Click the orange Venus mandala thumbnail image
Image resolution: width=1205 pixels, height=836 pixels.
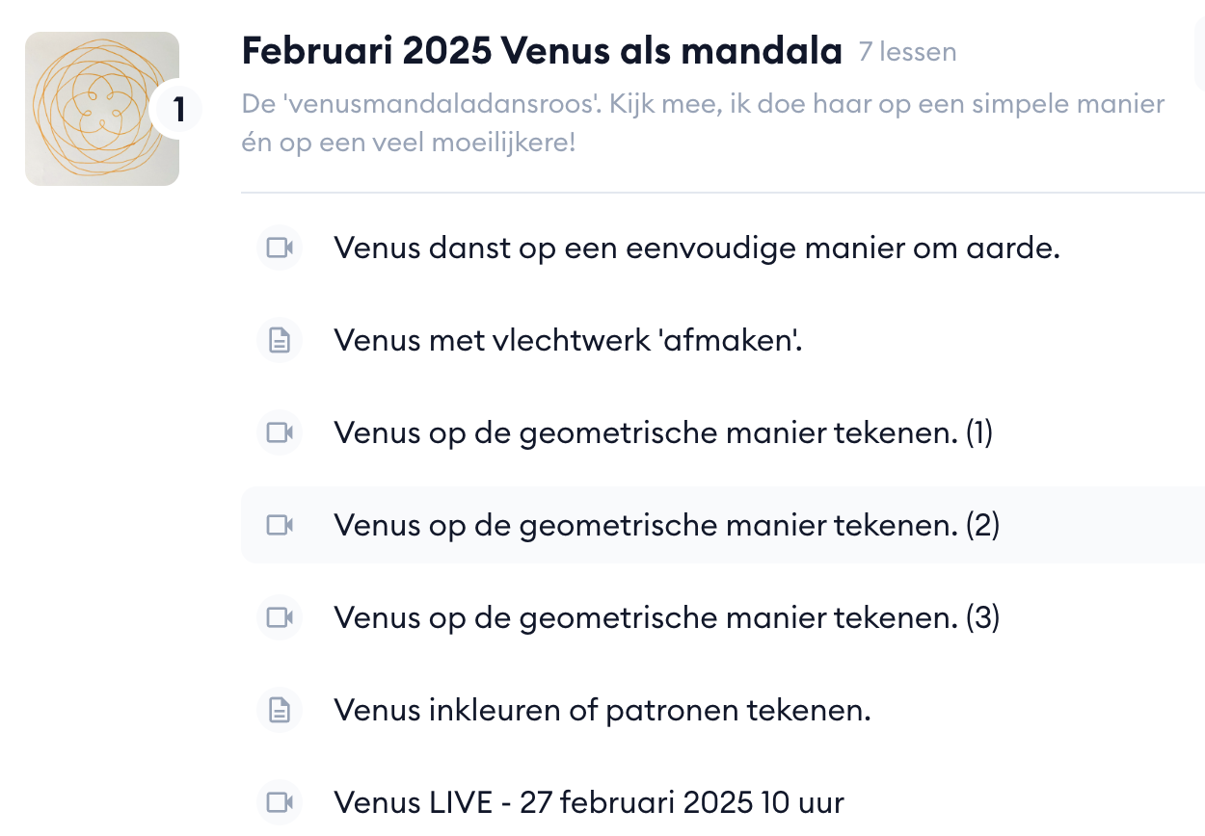[x=102, y=109]
